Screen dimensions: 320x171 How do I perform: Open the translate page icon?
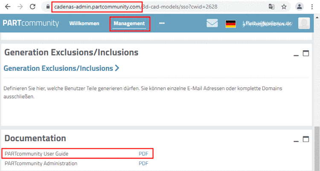pyautogui.click(x=271, y=7)
